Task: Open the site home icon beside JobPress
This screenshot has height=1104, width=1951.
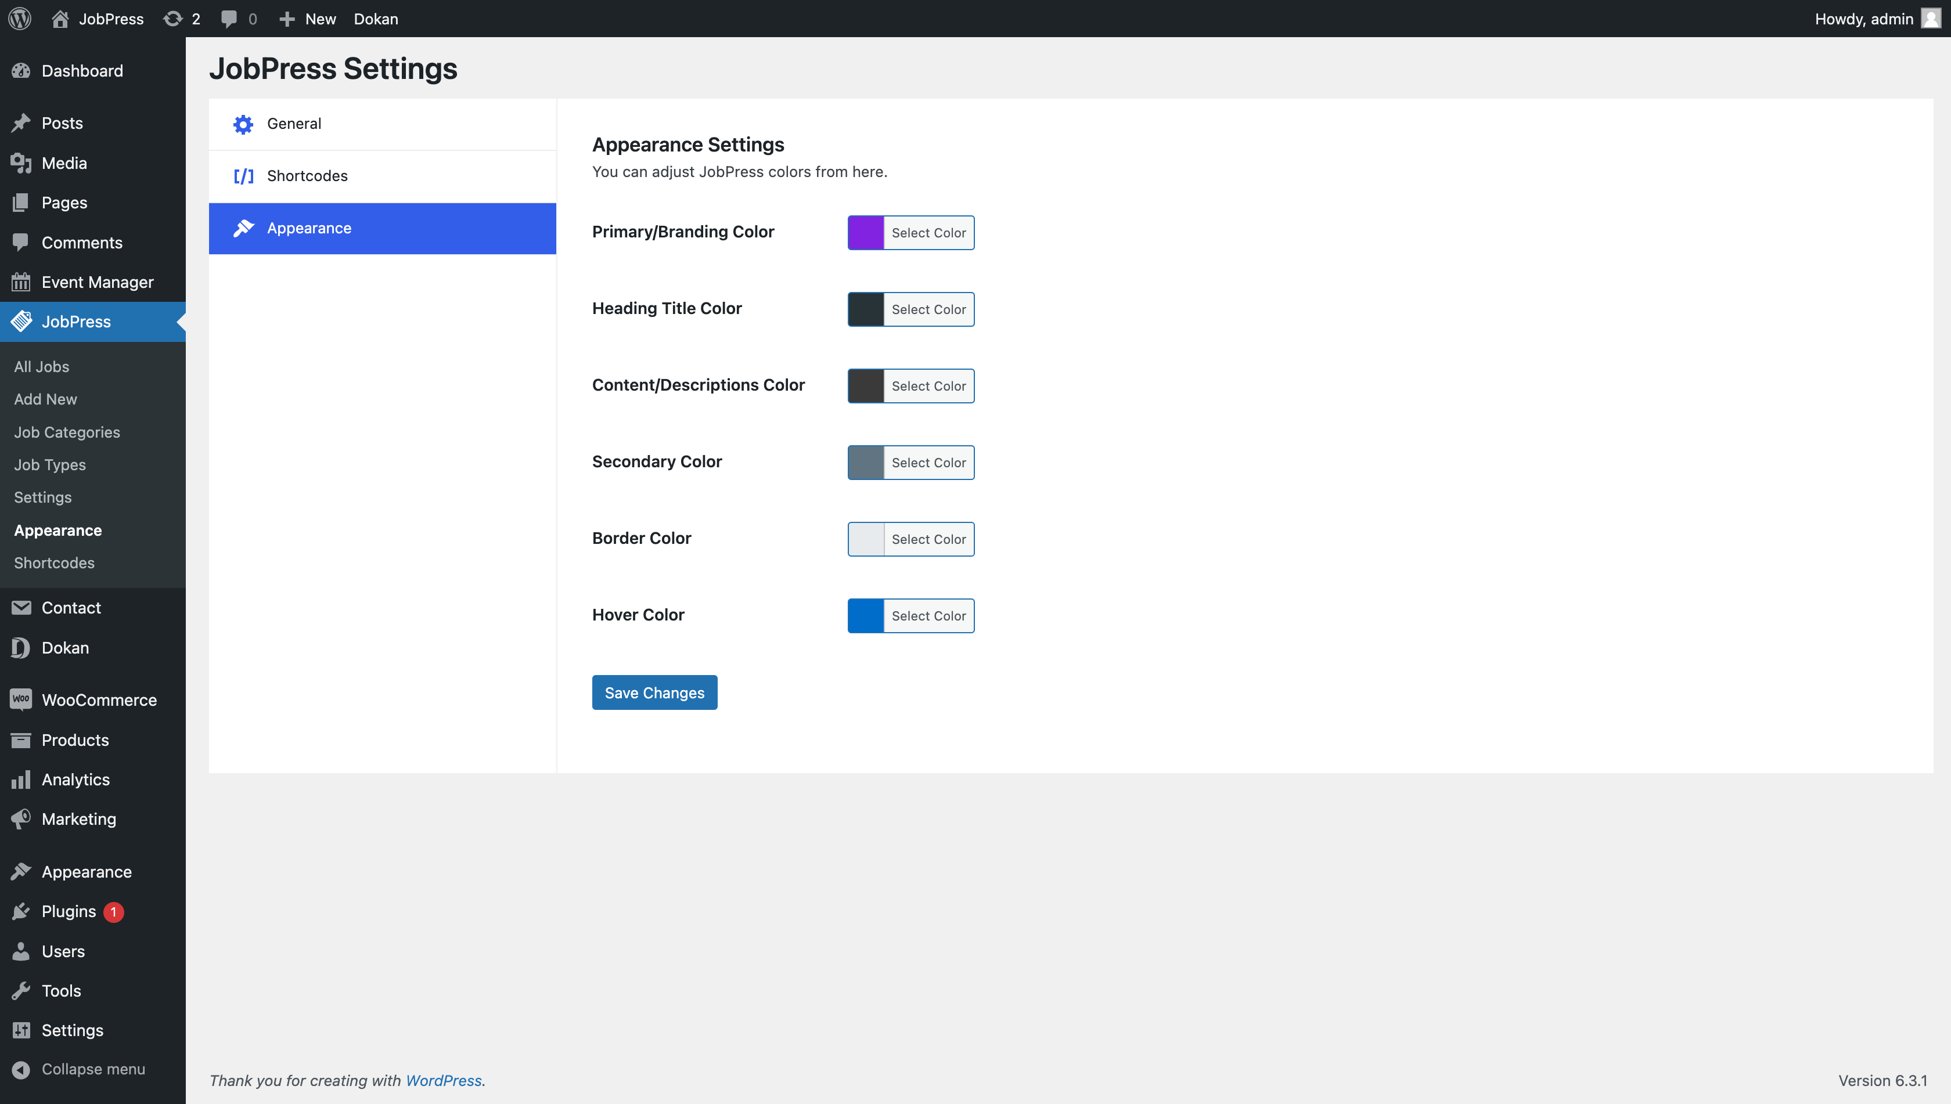Action: [60, 18]
